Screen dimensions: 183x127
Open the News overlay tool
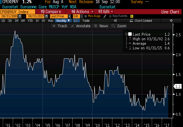coord(101,26)
